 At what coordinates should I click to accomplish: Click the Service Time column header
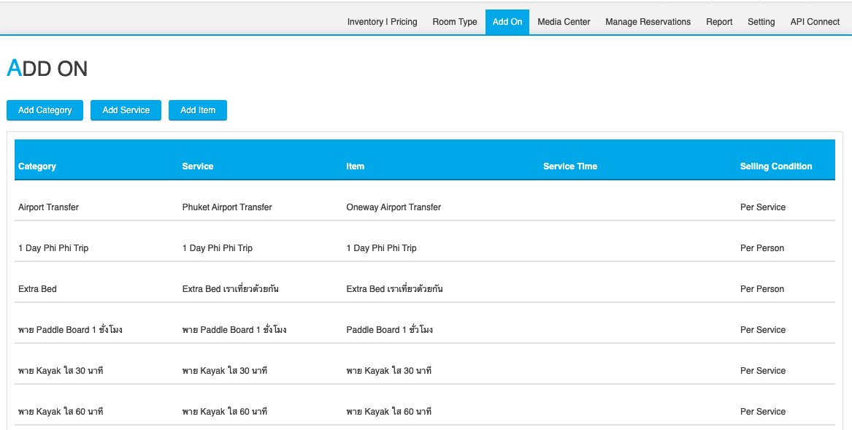(569, 166)
